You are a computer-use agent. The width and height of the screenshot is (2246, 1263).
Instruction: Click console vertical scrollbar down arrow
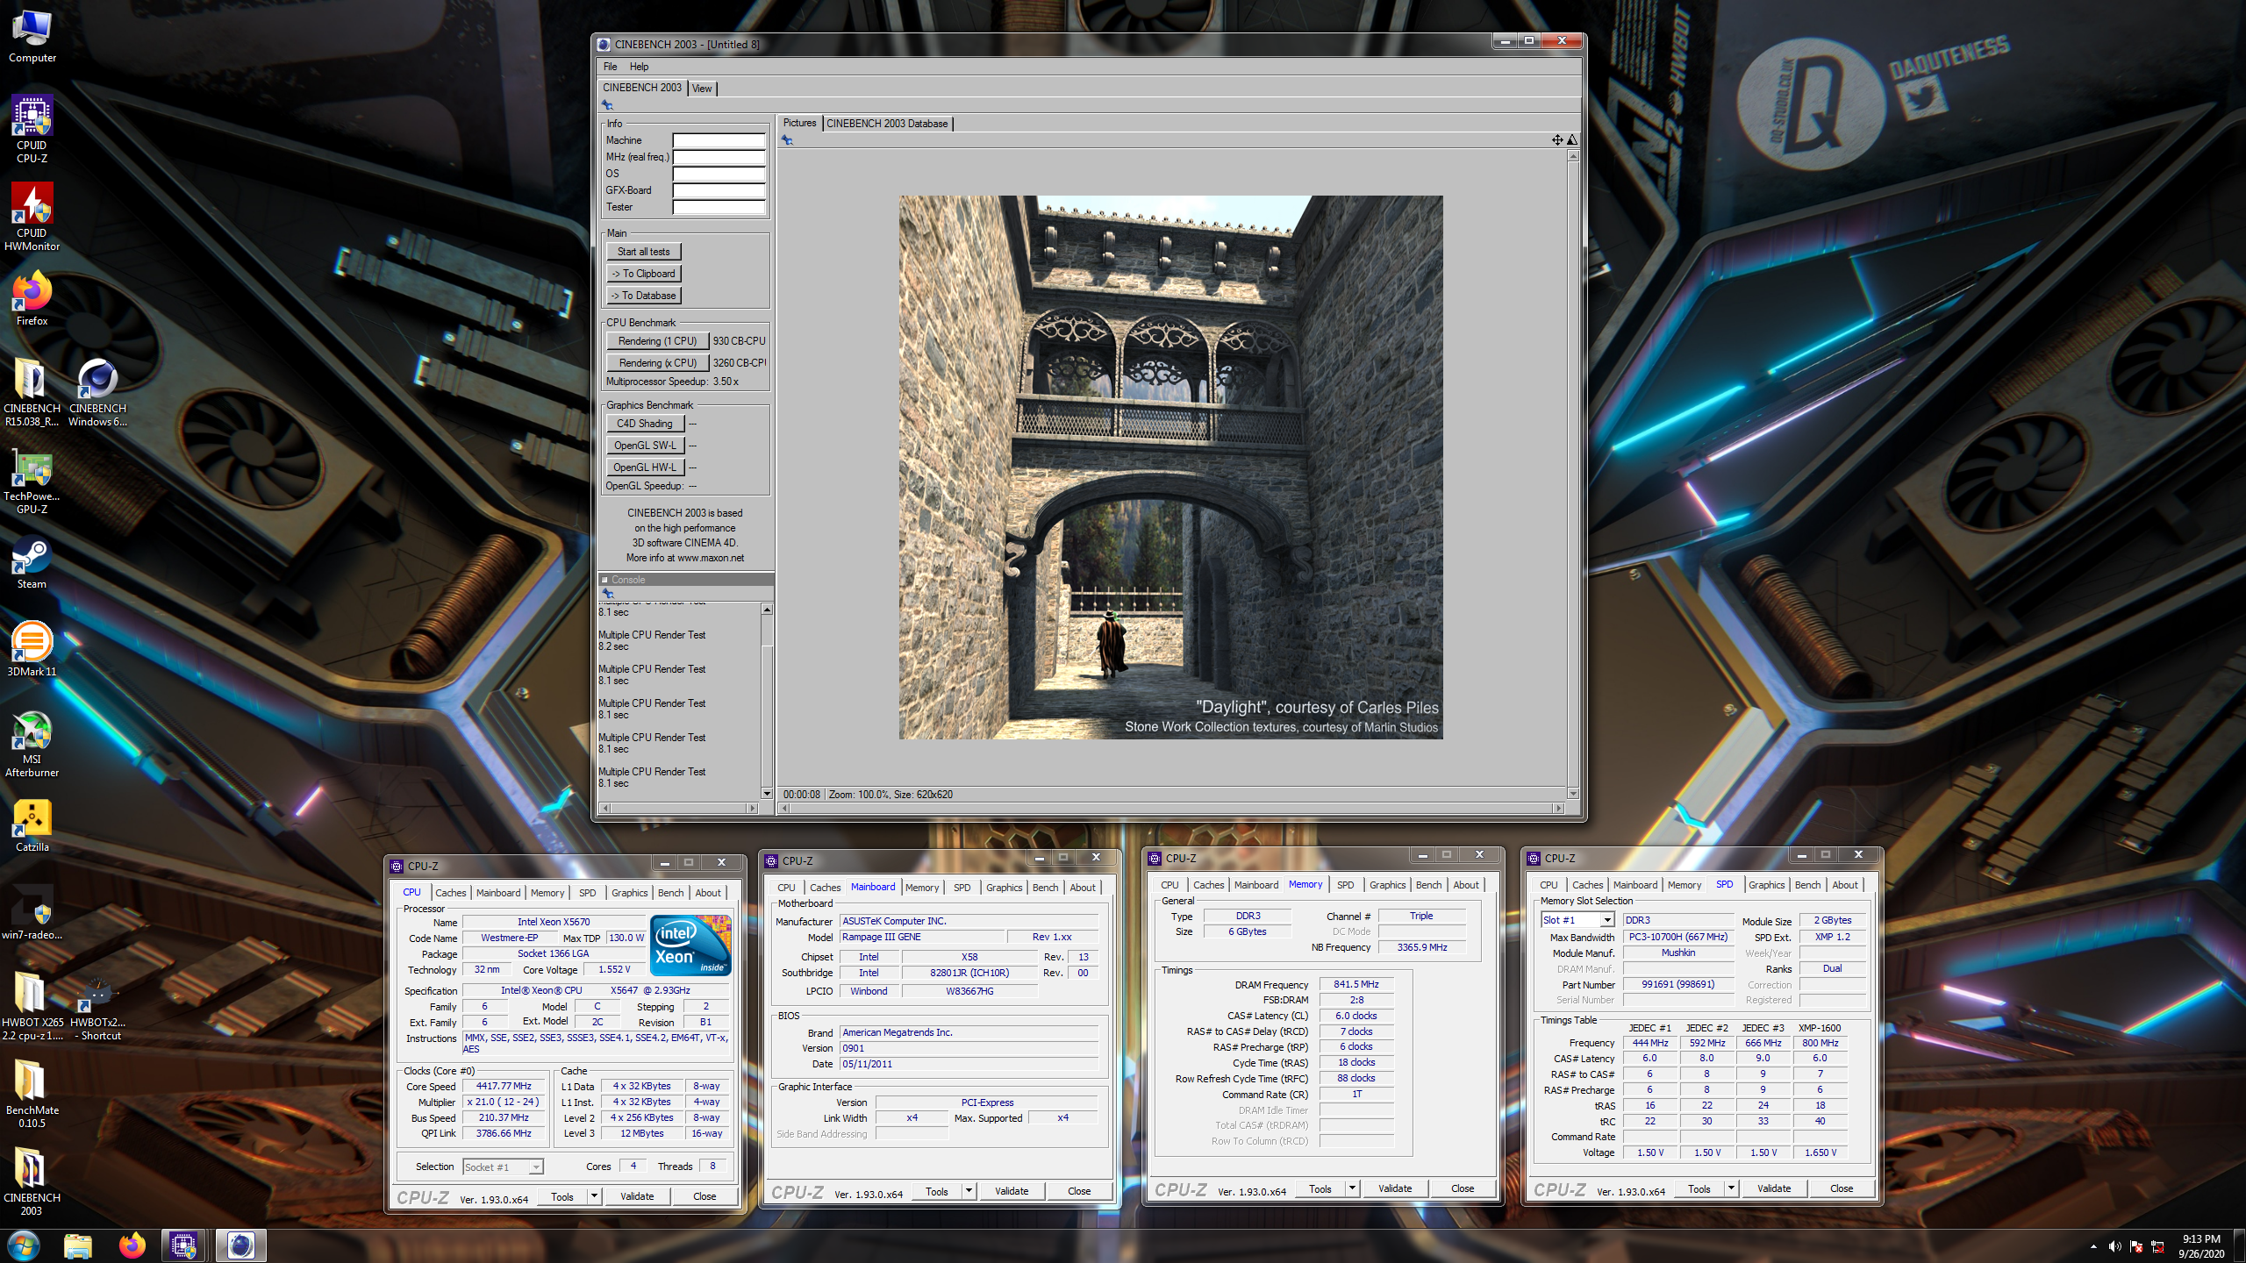point(767,794)
